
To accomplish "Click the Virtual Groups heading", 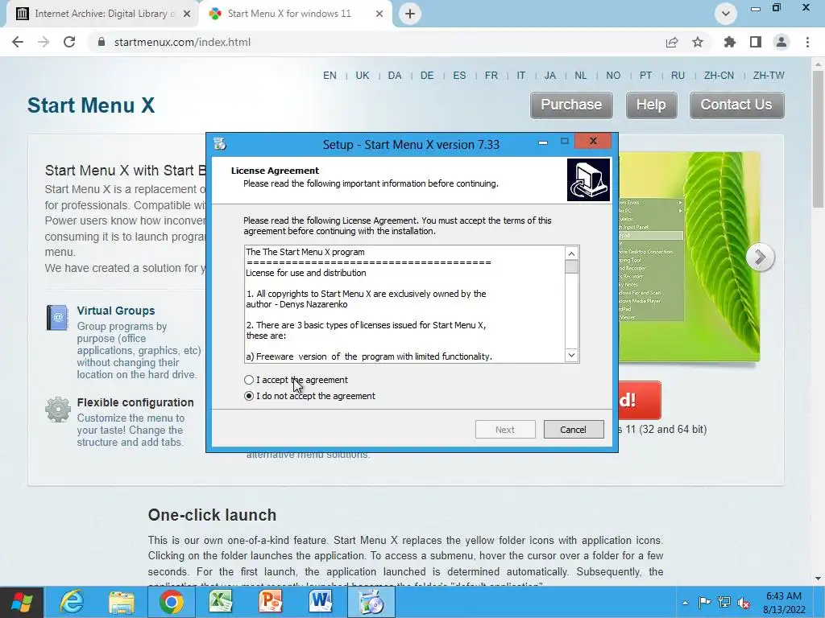I will click(x=116, y=311).
